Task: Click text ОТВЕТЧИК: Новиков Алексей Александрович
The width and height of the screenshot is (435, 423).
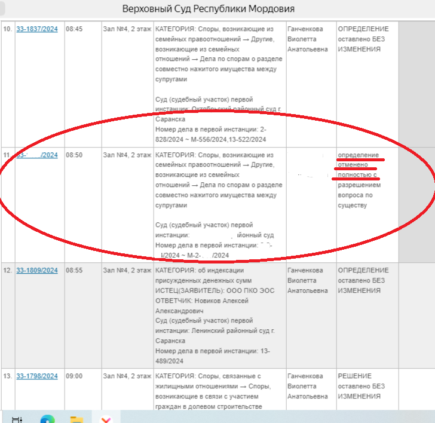Action: click(202, 306)
